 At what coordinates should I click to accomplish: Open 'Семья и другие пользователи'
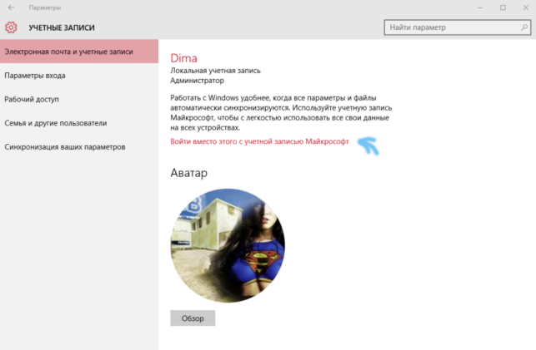tap(79, 123)
